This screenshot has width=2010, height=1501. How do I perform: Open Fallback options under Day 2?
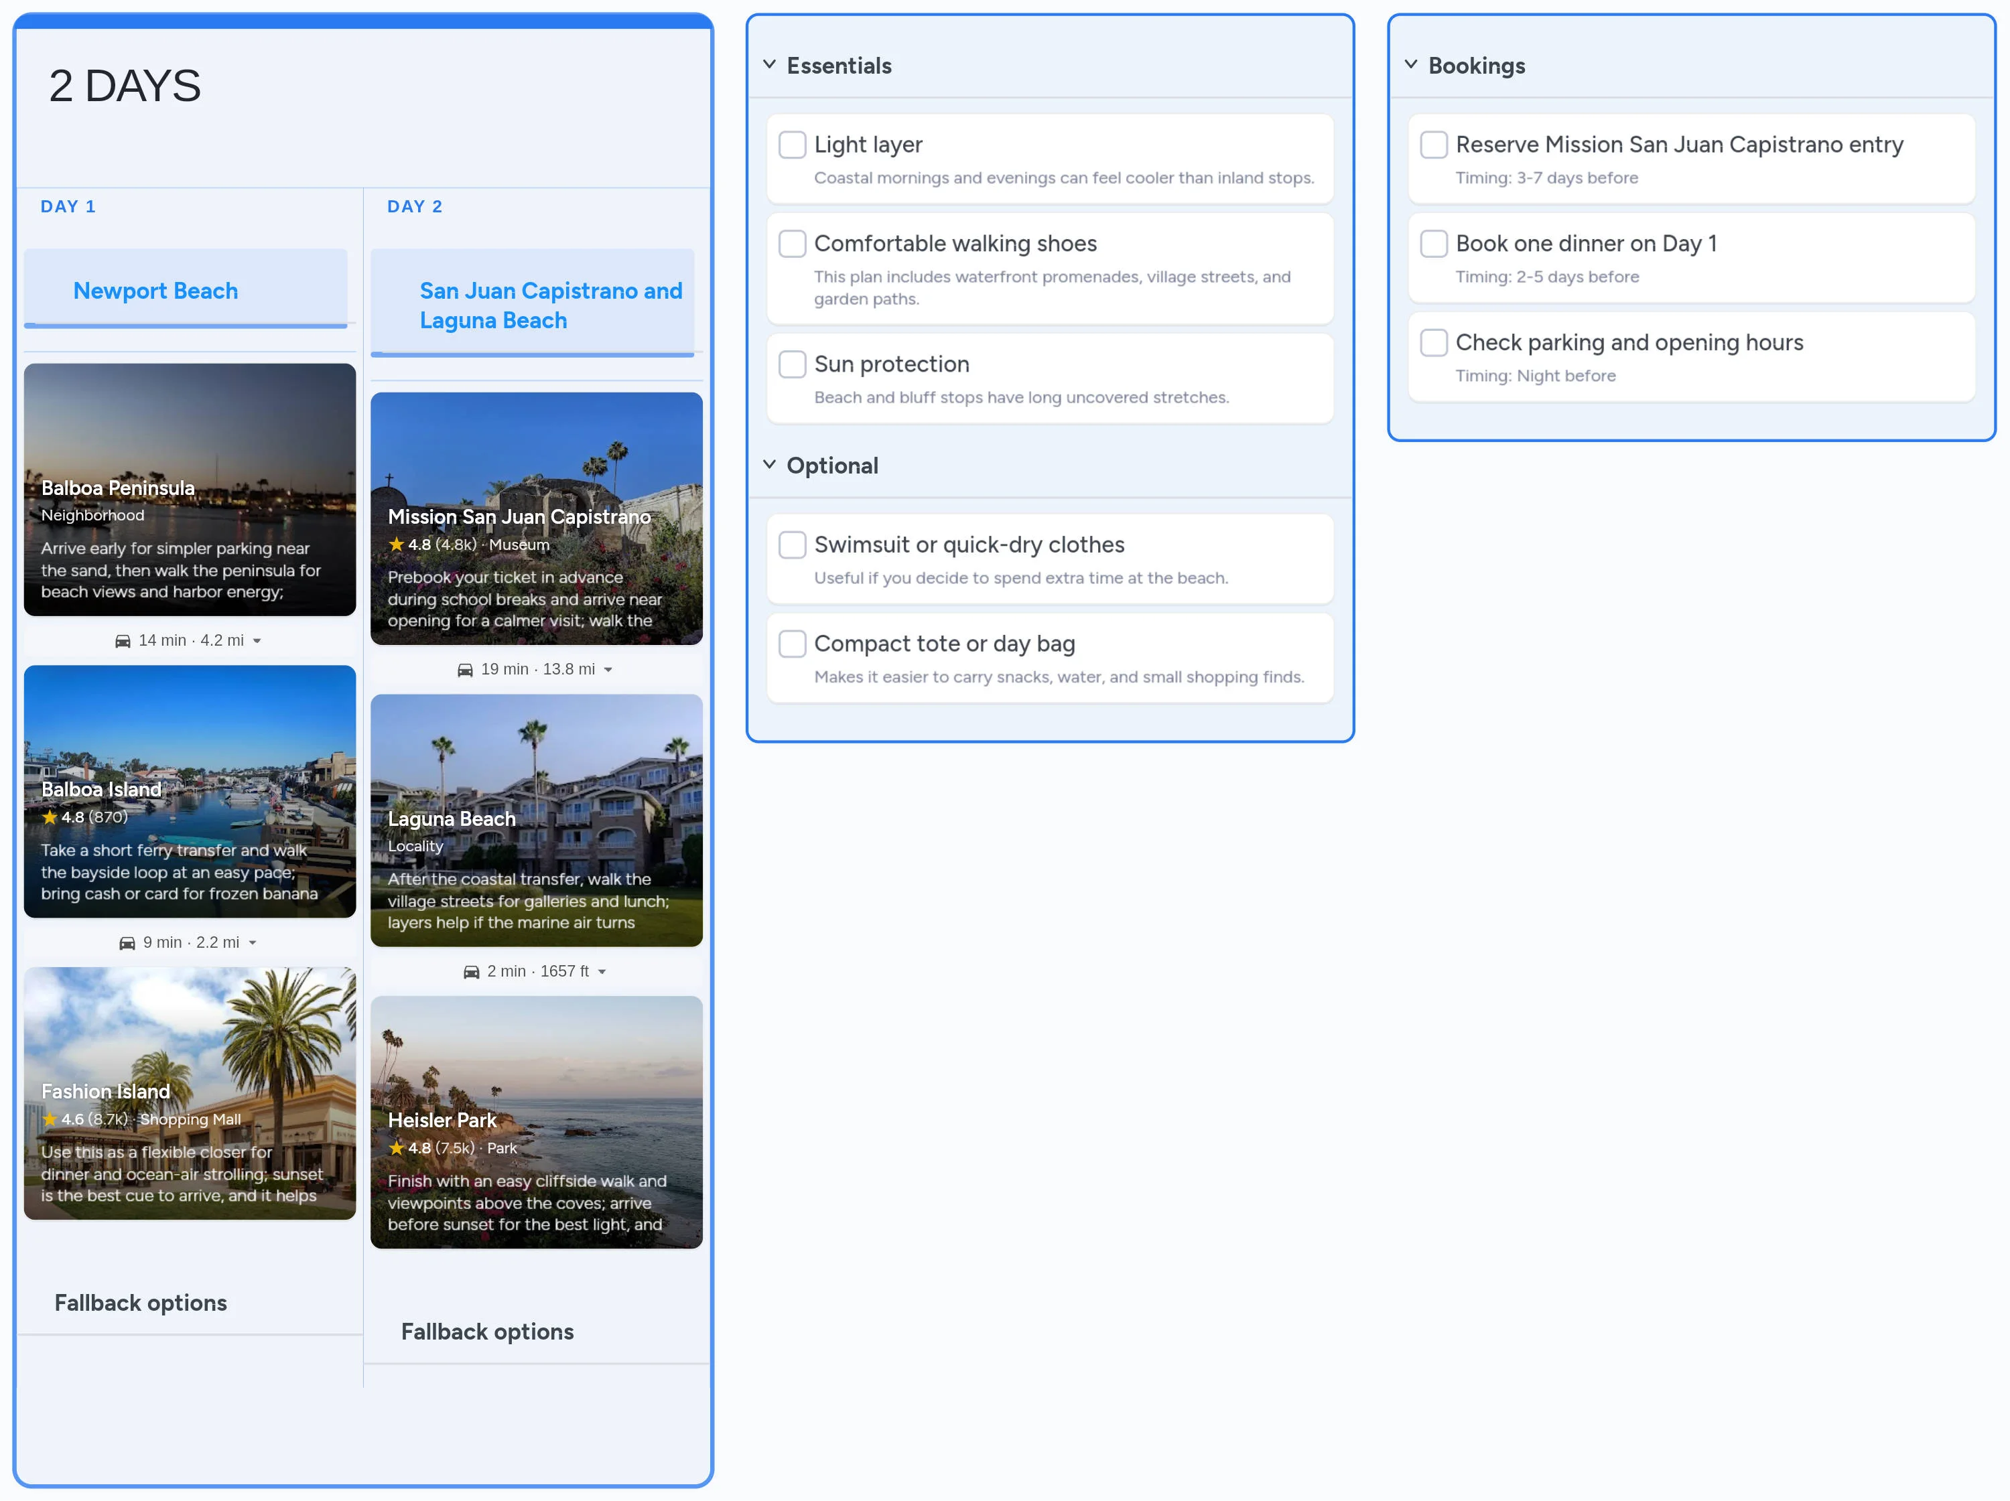(487, 1331)
